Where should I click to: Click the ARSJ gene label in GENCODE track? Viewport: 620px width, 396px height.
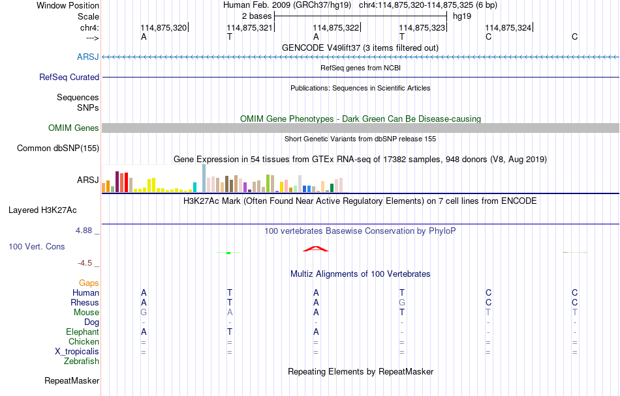[x=88, y=57]
